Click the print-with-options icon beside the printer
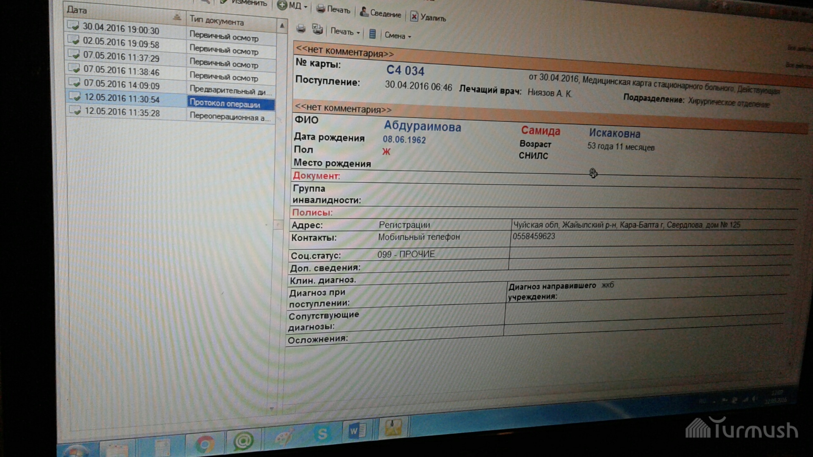The width and height of the screenshot is (813, 457). pos(317,29)
